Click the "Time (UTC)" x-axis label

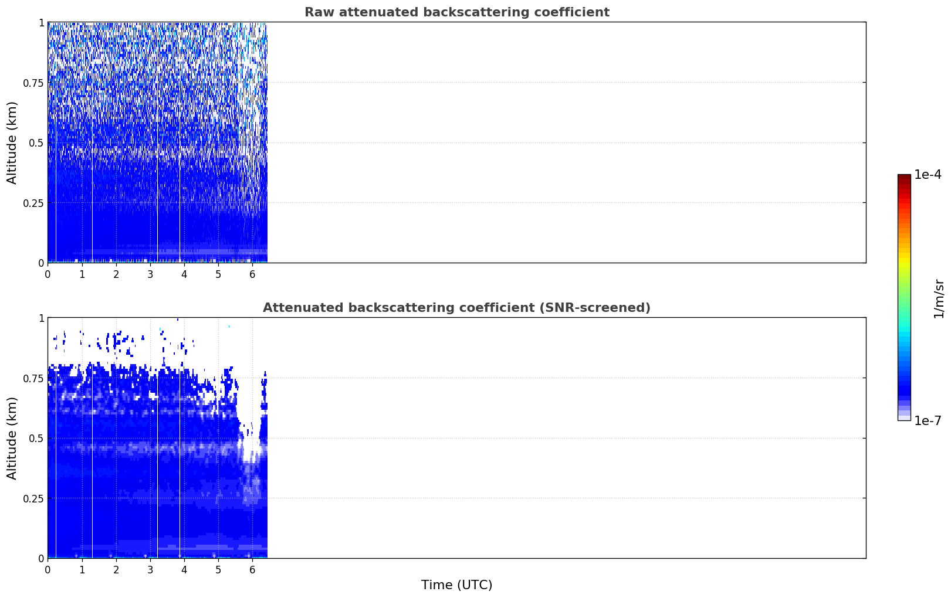click(x=456, y=585)
